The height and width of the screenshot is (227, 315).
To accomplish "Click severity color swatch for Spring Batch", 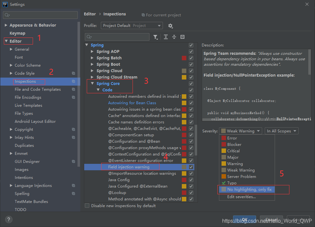I will (184, 58).
